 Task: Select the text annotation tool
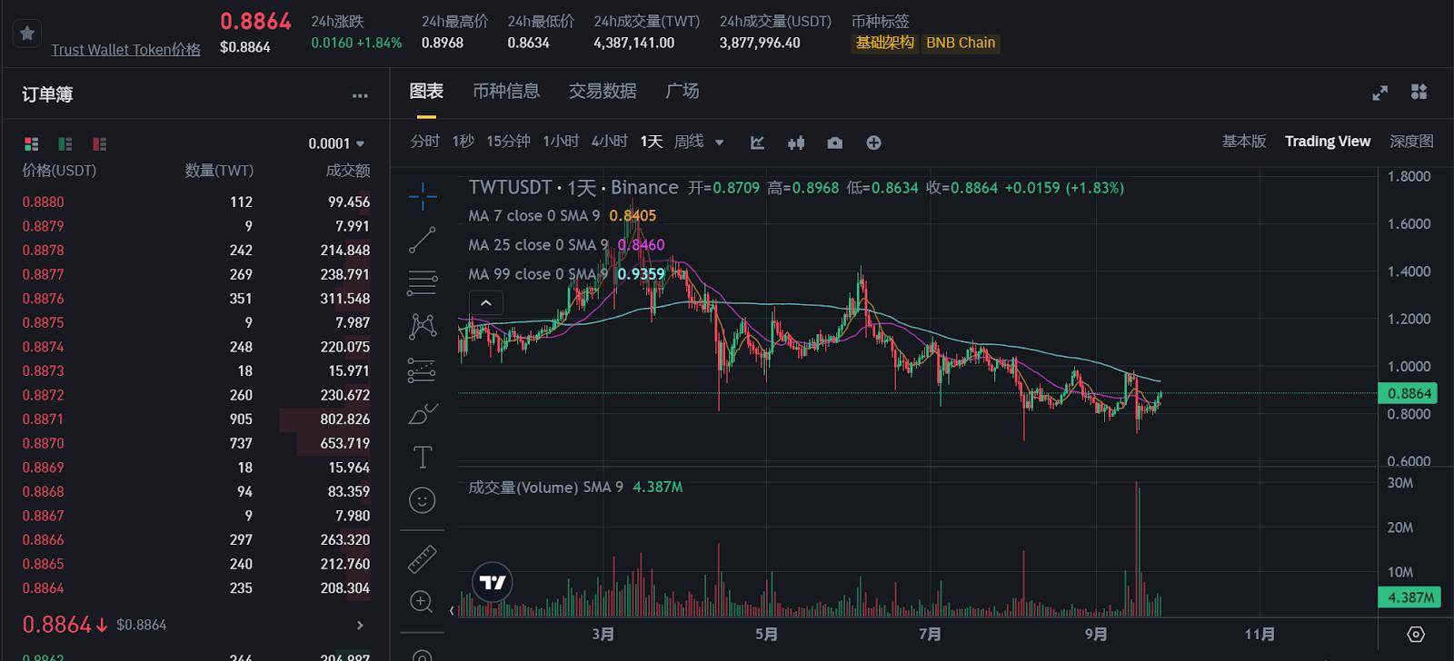tap(423, 457)
